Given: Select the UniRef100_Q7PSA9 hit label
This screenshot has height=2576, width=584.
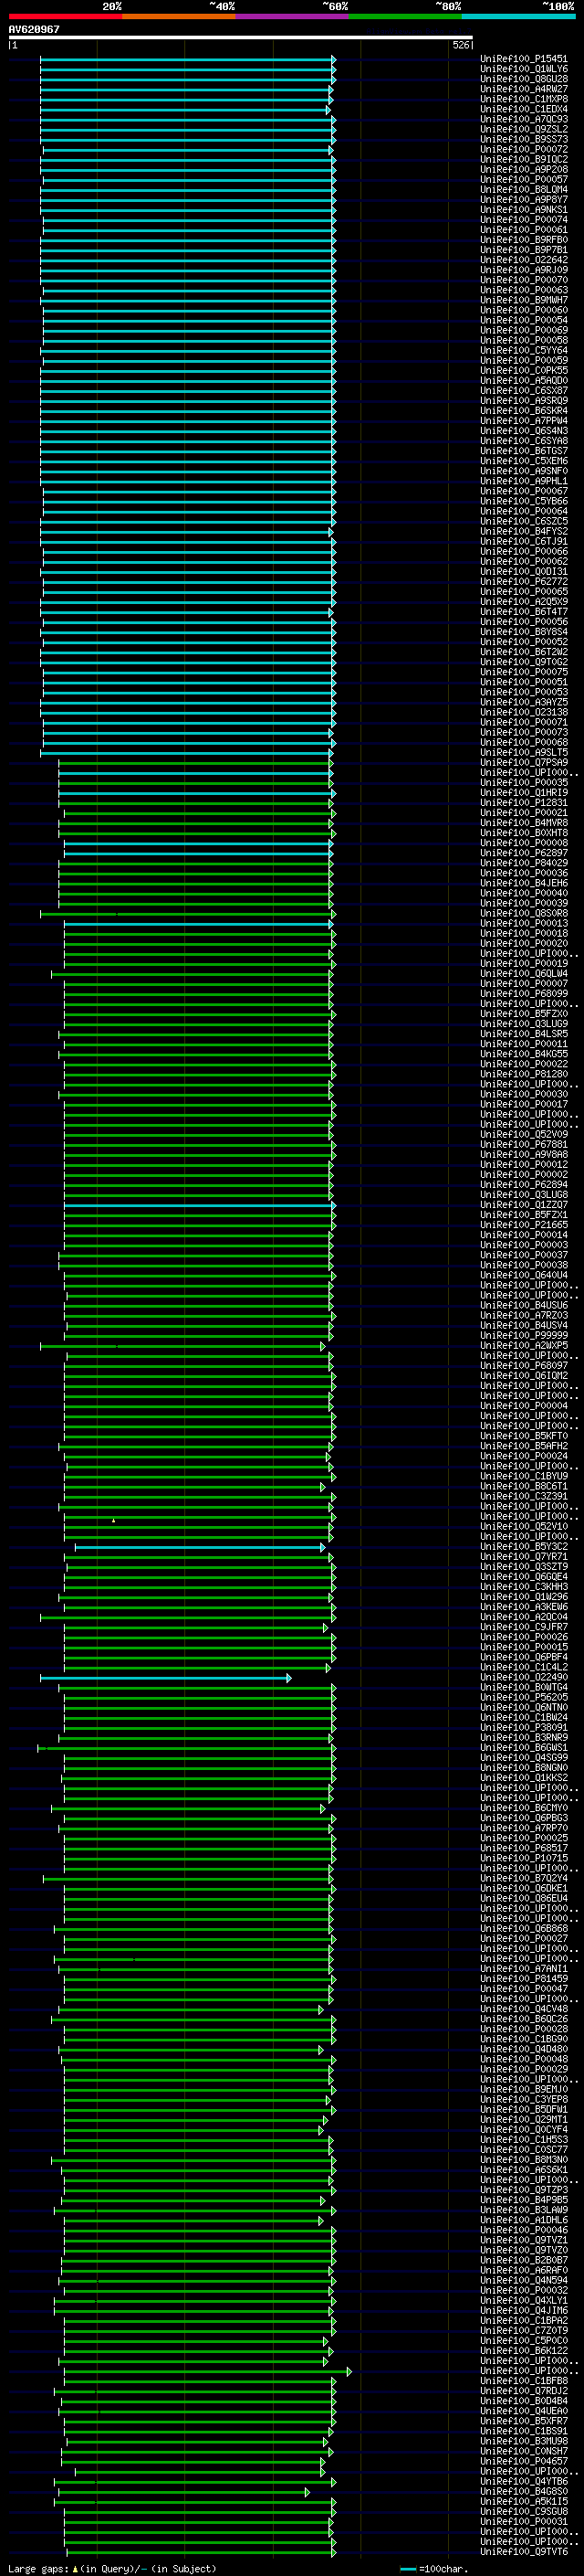Looking at the screenshot, I should pos(524,763).
